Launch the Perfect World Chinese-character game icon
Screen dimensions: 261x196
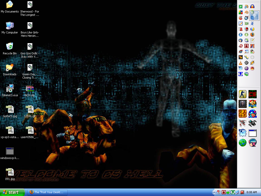tap(243, 114)
